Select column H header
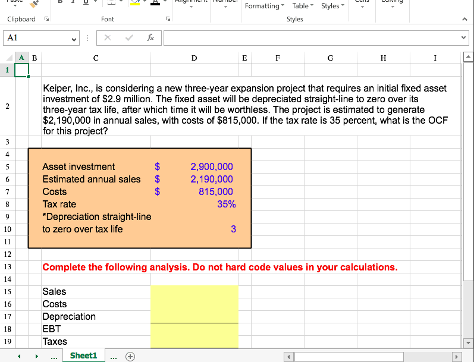 pos(384,58)
